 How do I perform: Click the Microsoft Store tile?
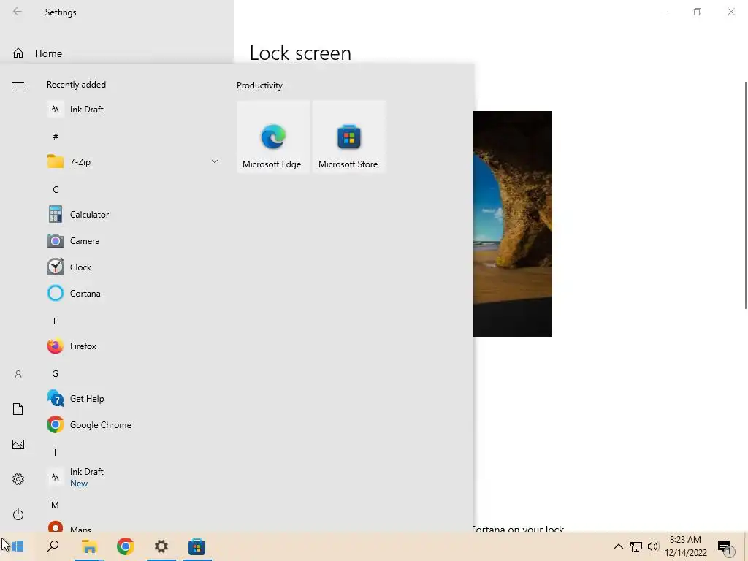[x=348, y=137]
